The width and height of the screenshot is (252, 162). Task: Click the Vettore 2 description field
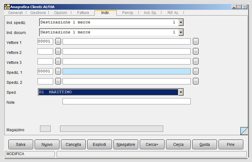[x=127, y=51]
